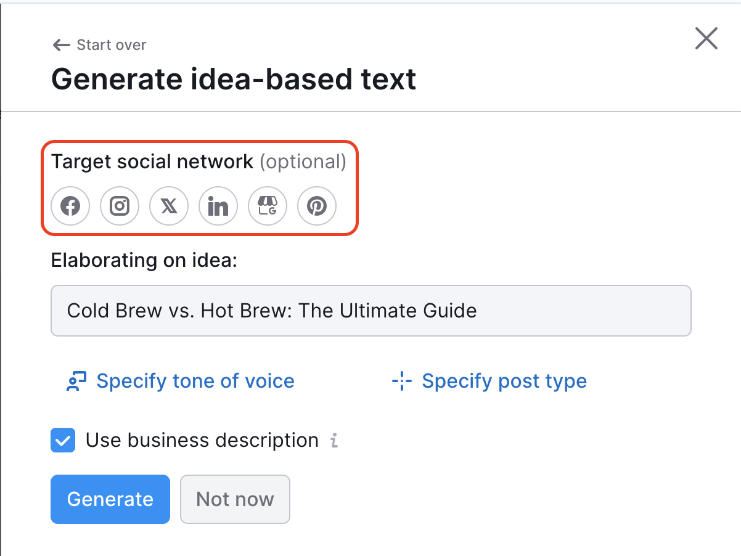Select Google Business Profile icon
This screenshot has width=741, height=556.
pyautogui.click(x=268, y=206)
